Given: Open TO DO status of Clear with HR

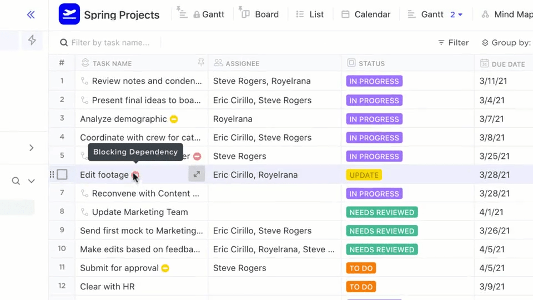Looking at the screenshot, I should tap(361, 287).
